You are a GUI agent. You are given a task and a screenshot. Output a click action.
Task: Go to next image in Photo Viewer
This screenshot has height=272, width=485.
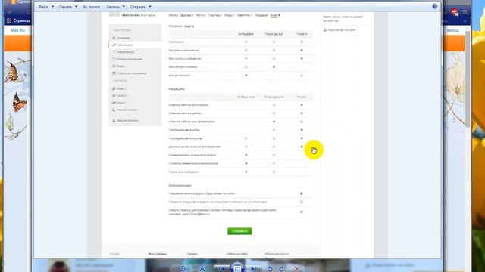[253, 269]
